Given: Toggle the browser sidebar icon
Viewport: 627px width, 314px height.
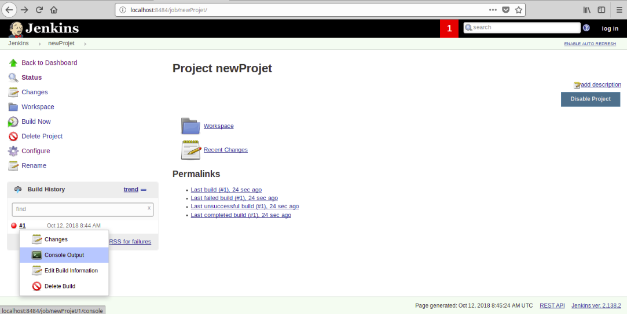Looking at the screenshot, I should pos(602,10).
